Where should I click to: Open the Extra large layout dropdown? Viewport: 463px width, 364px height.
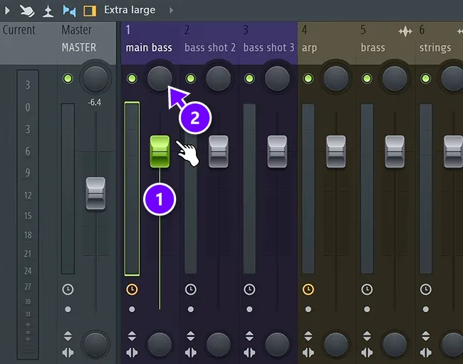pos(130,10)
